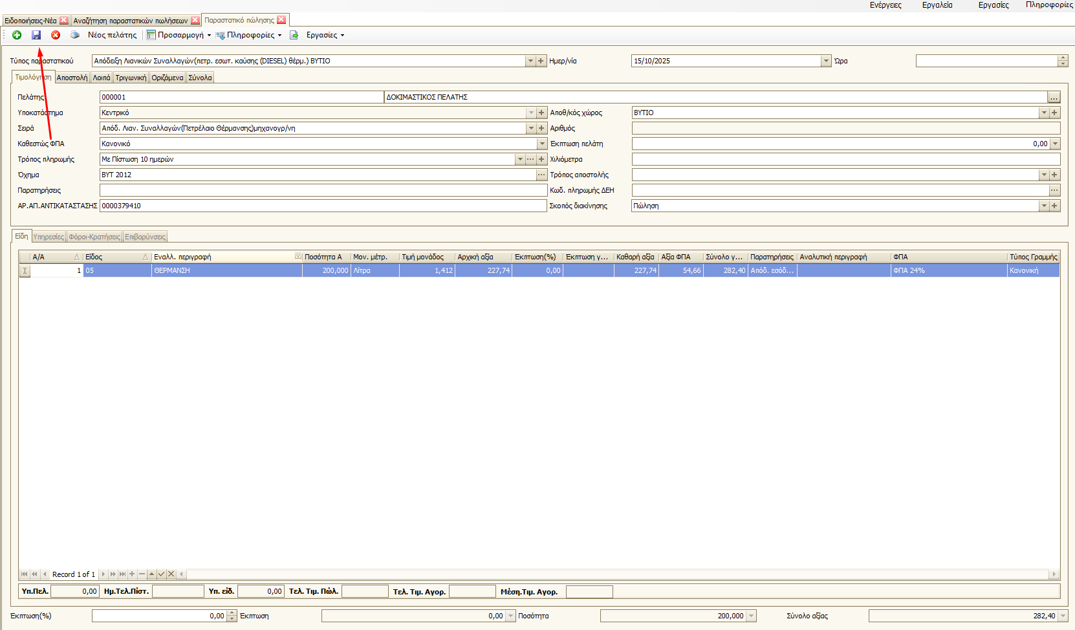Click the printer icon in toolbar
This screenshot has height=630, width=1075.
(75, 35)
